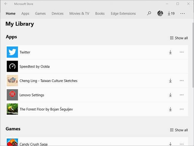Download Candy Crush Saga

click(170, 144)
